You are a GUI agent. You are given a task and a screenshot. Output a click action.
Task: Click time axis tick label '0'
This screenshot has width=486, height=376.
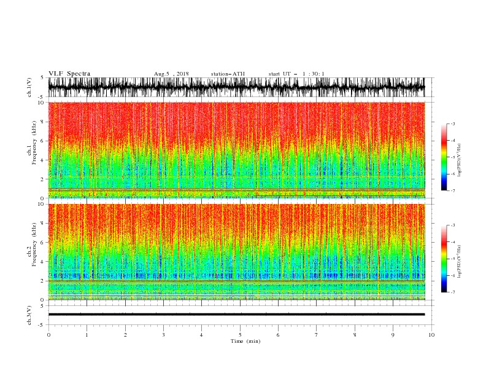[x=48, y=335]
